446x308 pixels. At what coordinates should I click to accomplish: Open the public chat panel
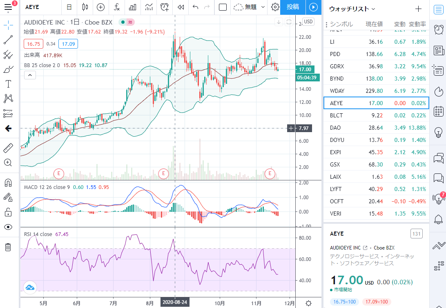click(438, 158)
